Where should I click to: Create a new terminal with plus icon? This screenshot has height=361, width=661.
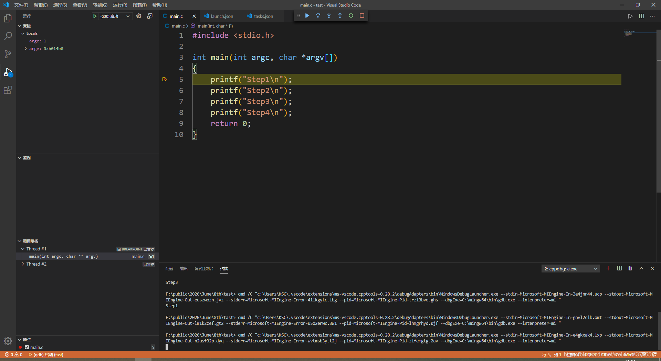608,268
